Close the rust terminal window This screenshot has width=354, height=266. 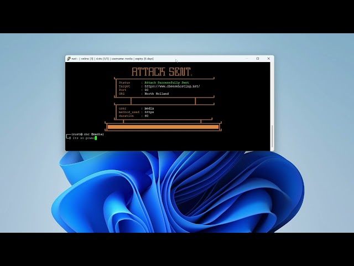click(x=268, y=59)
